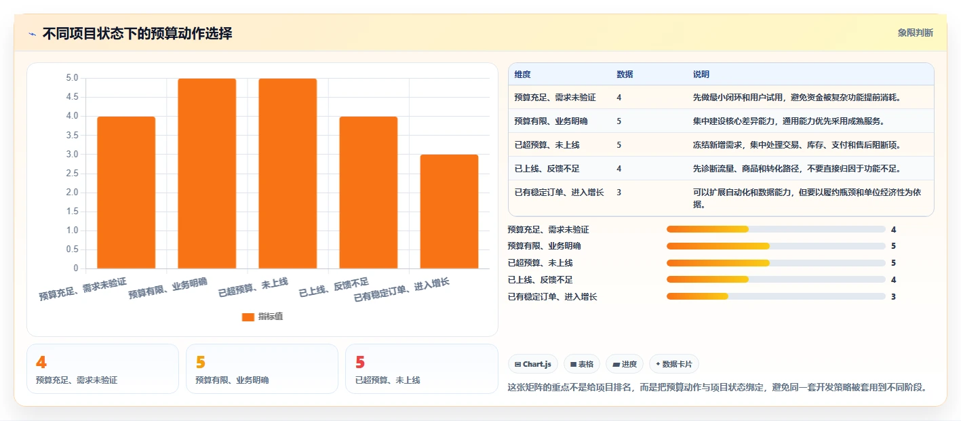Image resolution: width=961 pixels, height=421 pixels.
Task: Click the footer note starting 这张矩阵的重点
Action: (x=717, y=387)
